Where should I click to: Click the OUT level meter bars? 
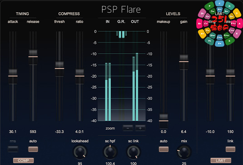[x=135, y=87]
